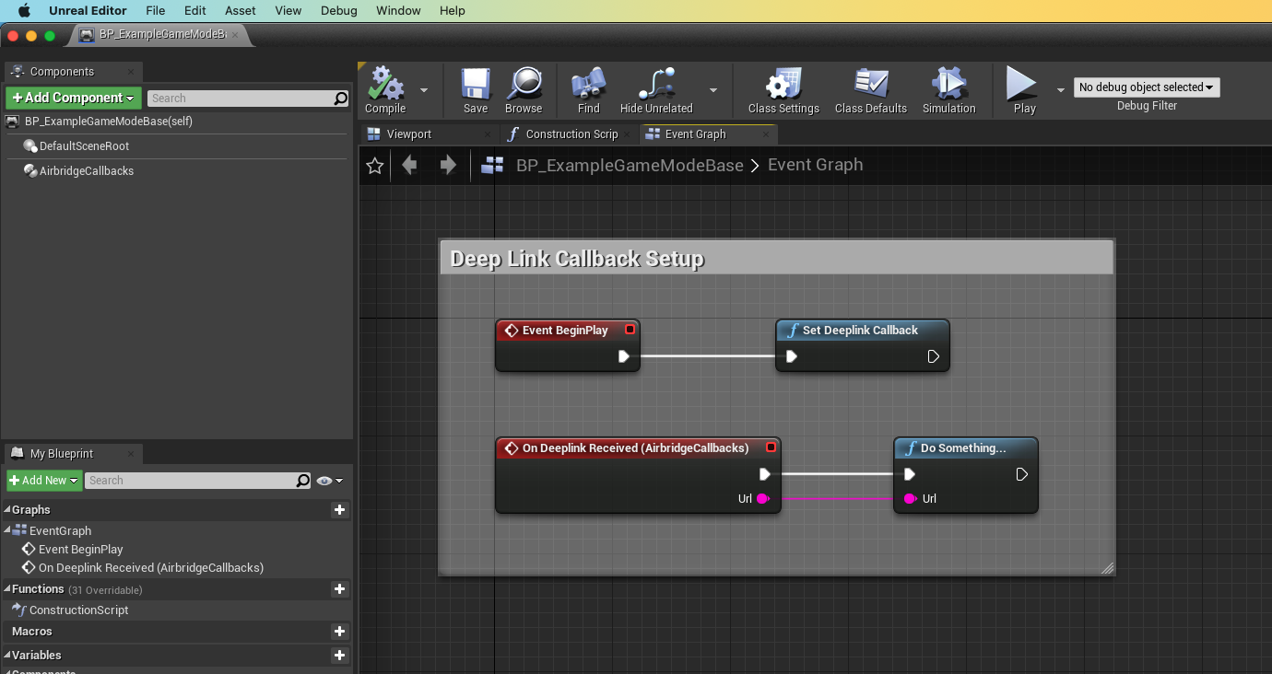This screenshot has height=674, width=1272.
Task: Play the level in editor
Action: pos(1024,90)
